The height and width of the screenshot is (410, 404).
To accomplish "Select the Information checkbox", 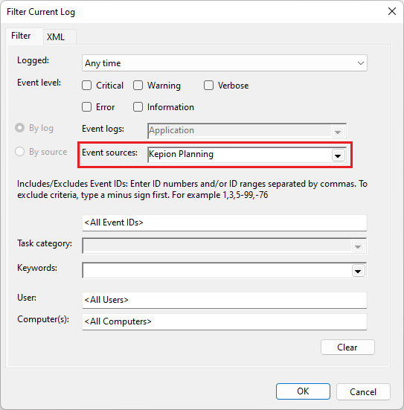I will [138, 107].
